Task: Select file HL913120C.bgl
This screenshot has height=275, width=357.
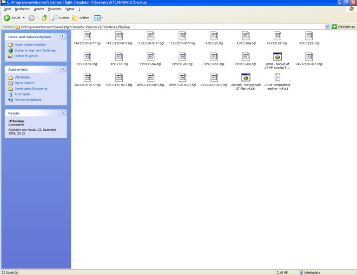Action: (309, 38)
